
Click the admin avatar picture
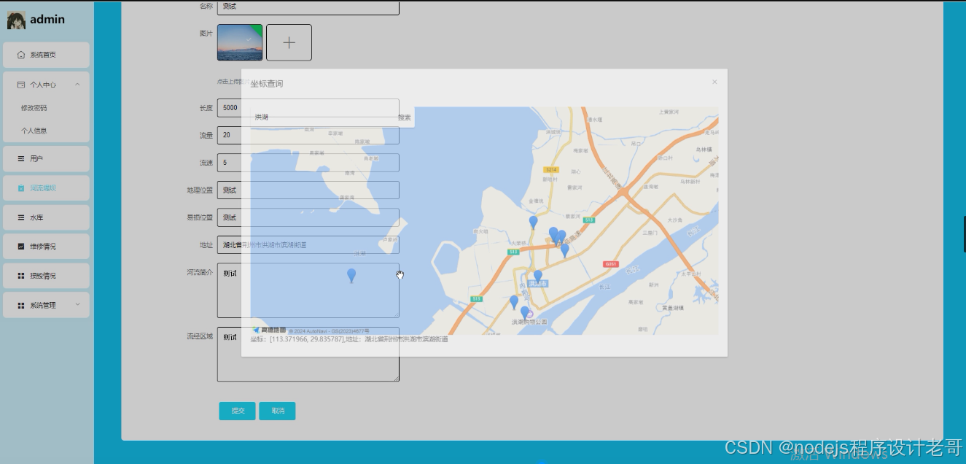click(x=16, y=20)
